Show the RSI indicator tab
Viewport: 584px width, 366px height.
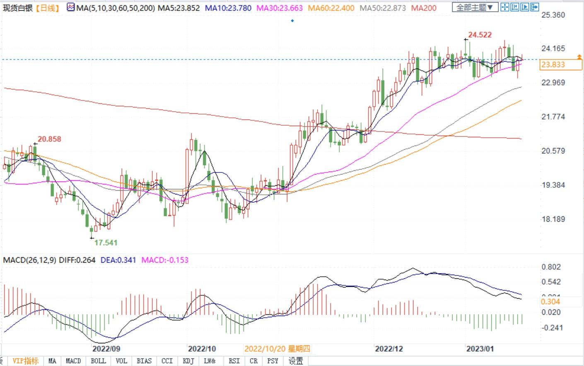tap(234, 361)
